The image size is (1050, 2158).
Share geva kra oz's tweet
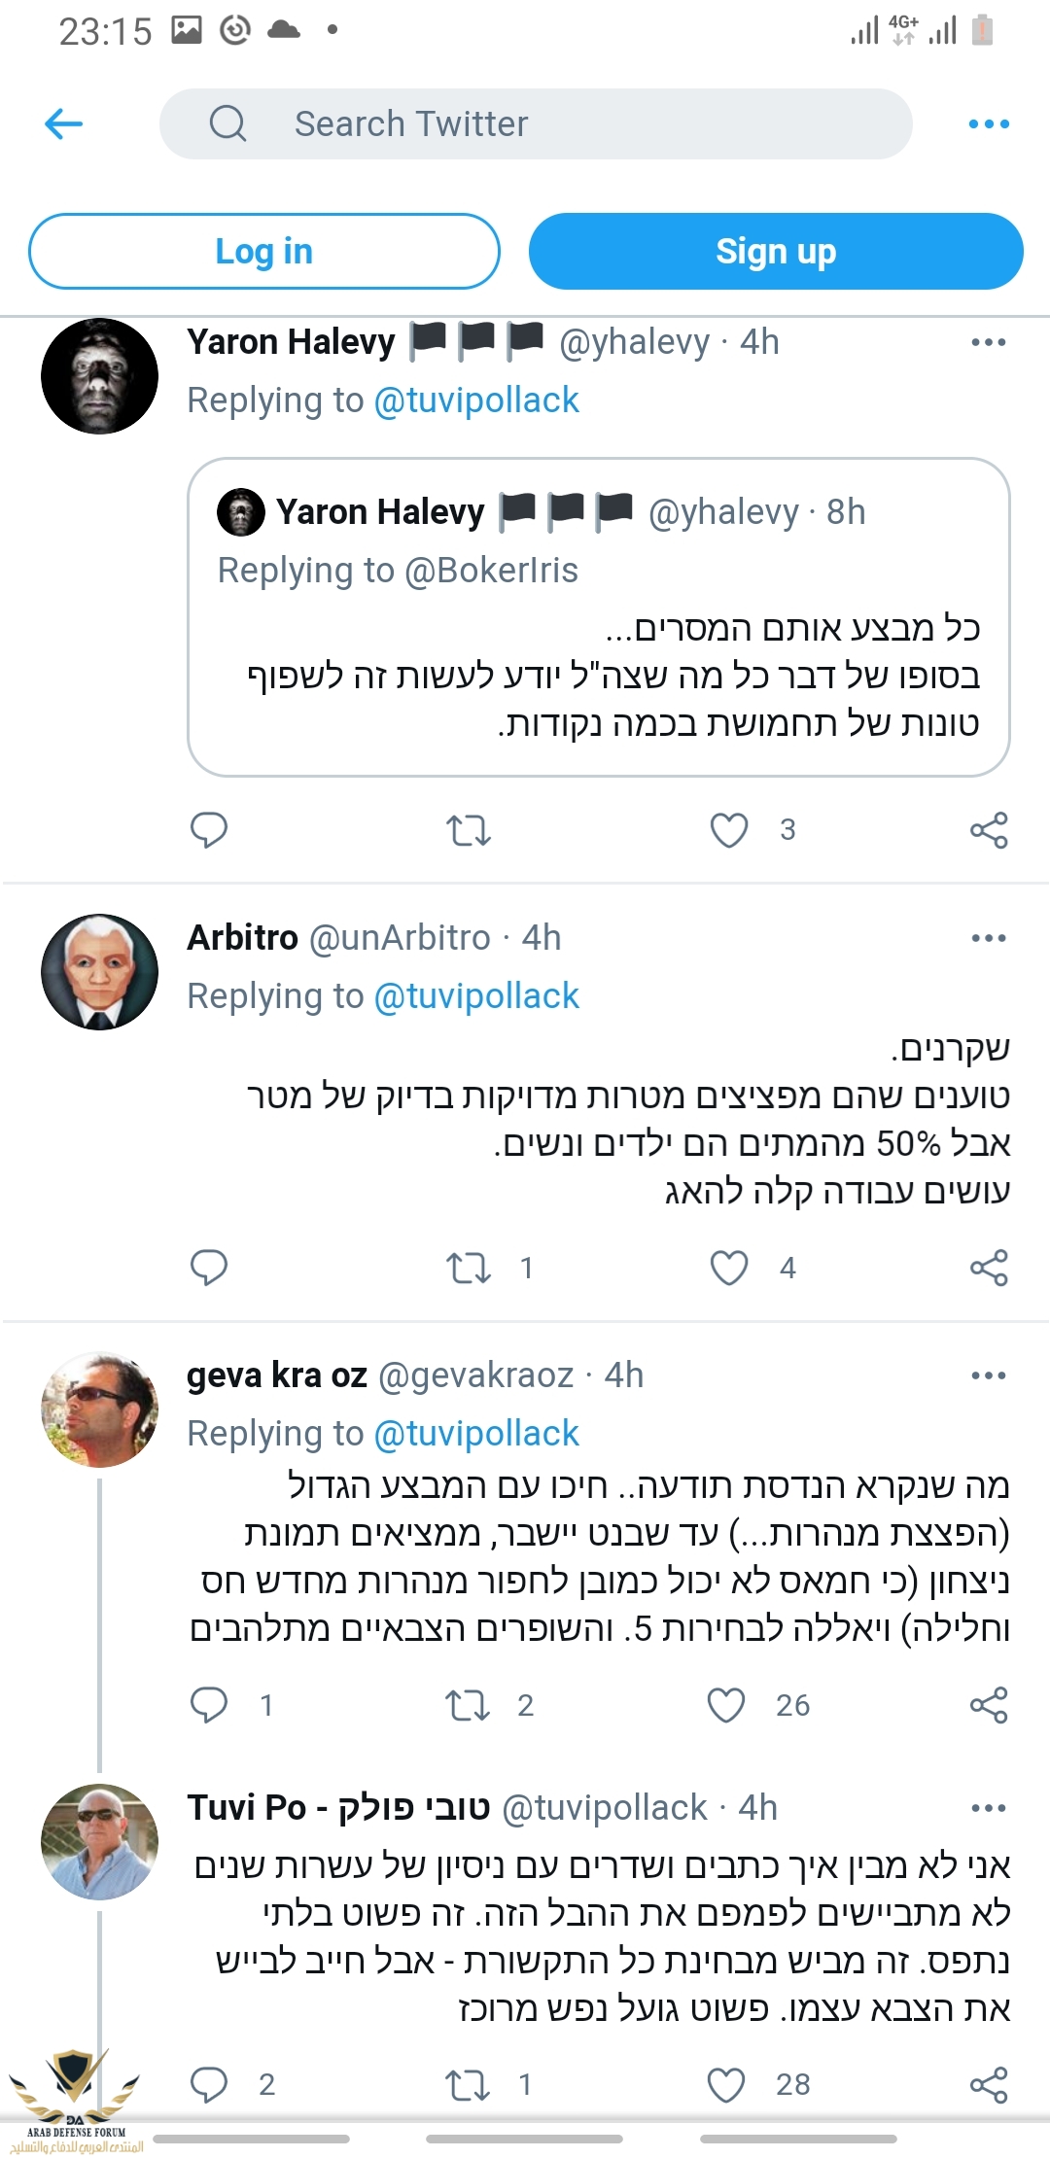(989, 1705)
